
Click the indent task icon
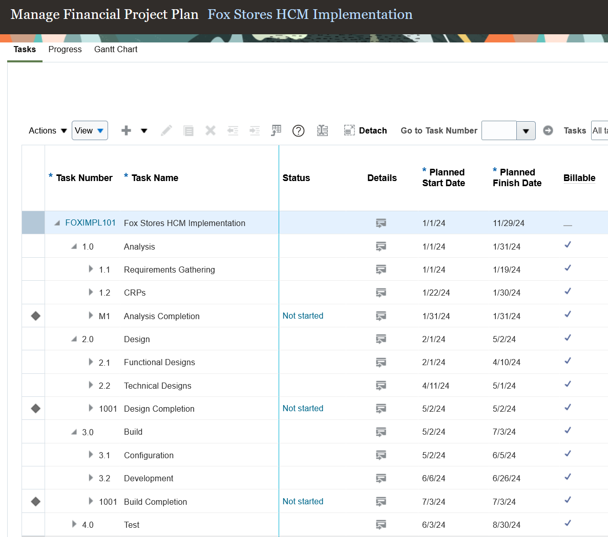255,130
